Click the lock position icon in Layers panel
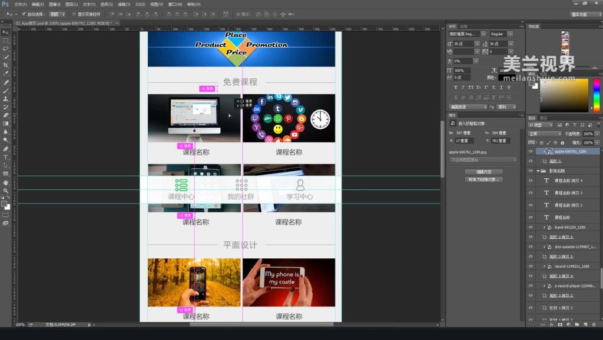 pos(555,142)
